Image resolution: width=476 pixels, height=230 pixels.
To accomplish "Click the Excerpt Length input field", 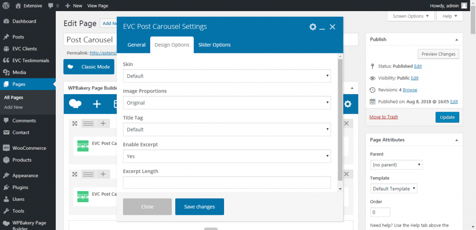I will tap(227, 183).
